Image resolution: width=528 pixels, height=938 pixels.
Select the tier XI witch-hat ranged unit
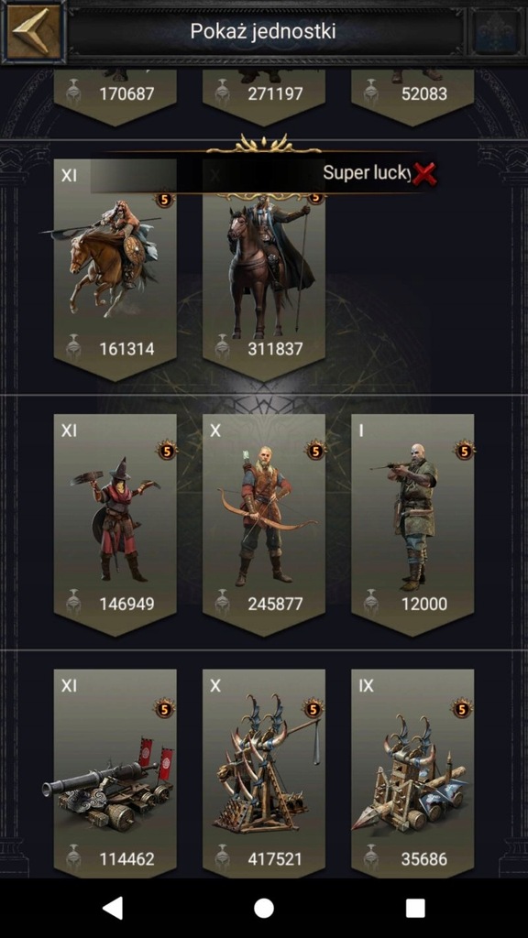point(115,525)
